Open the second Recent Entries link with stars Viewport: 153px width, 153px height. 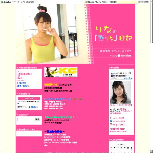click(25, 74)
